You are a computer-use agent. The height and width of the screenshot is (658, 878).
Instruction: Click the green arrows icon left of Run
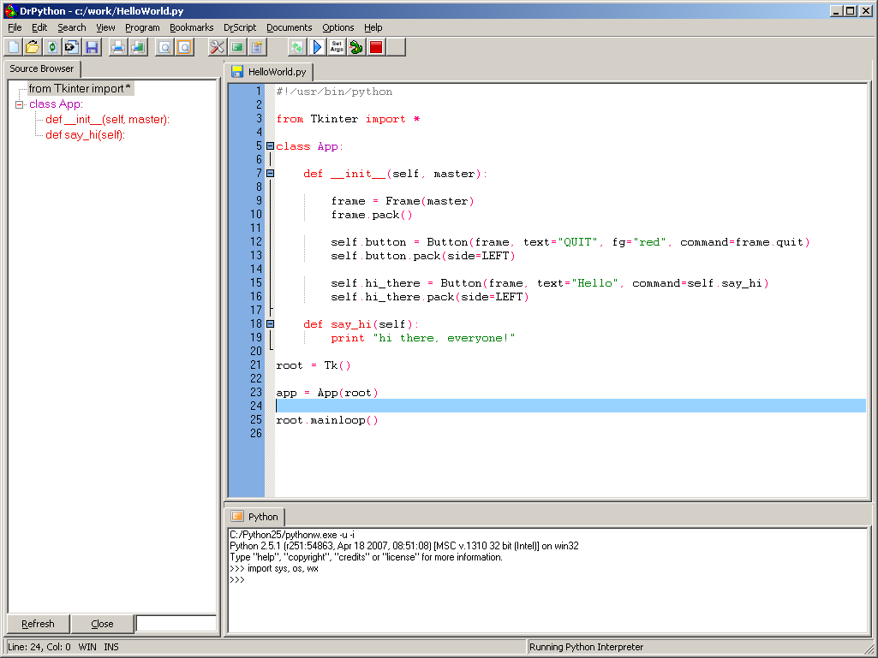coord(296,47)
